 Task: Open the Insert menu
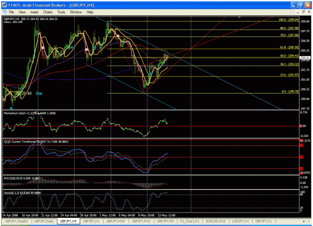[x=35, y=12]
